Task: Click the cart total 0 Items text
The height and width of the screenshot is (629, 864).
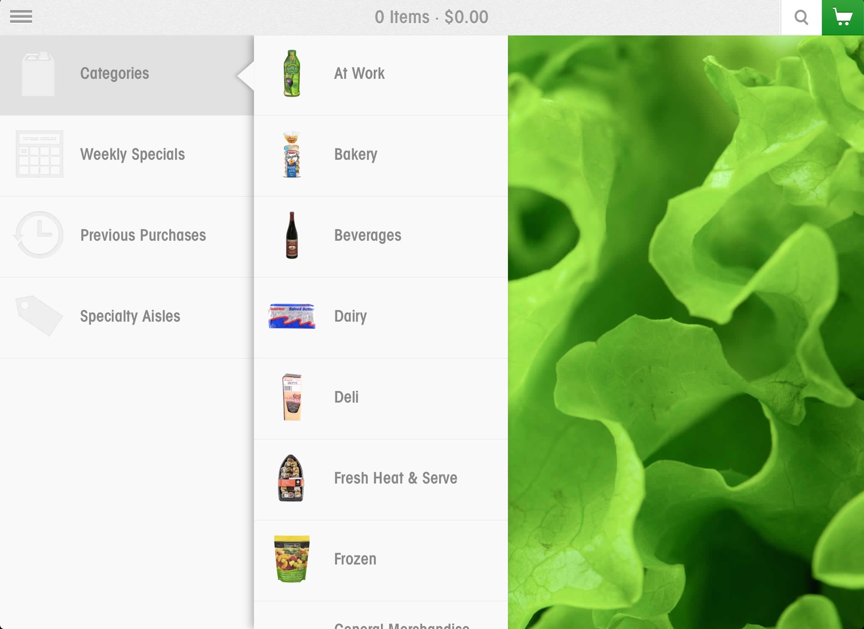Action: 402,17
